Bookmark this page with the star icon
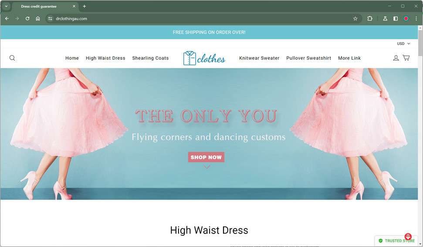This screenshot has height=247, width=423. click(x=355, y=19)
